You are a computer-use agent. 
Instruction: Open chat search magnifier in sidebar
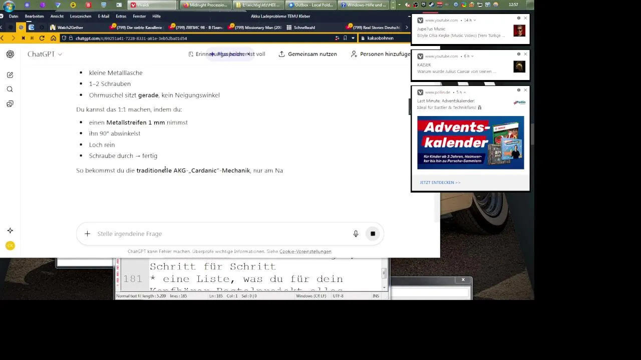[10, 89]
